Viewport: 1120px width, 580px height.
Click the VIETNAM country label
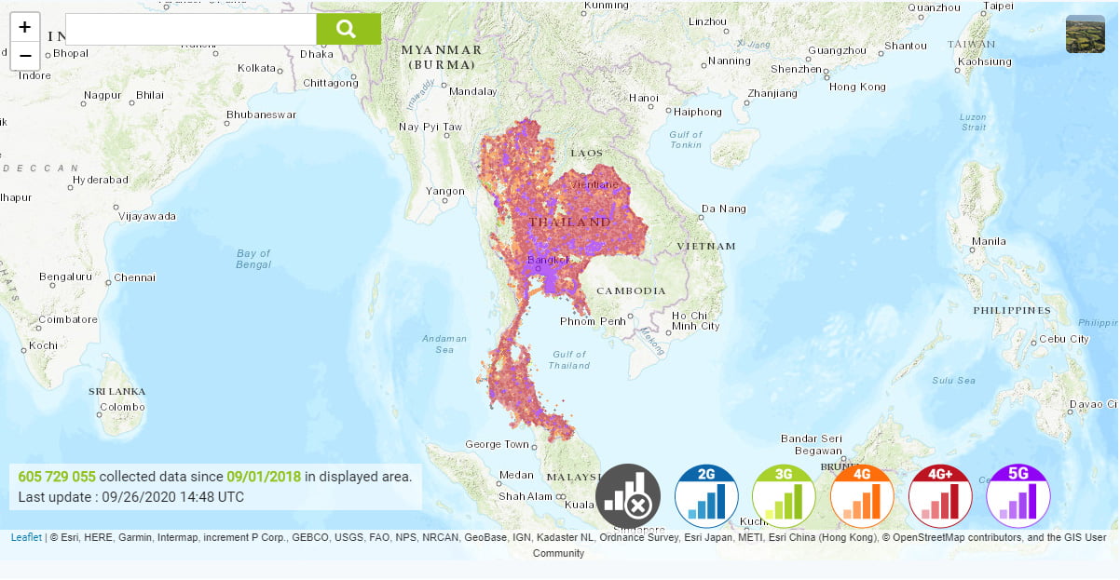pyautogui.click(x=706, y=246)
